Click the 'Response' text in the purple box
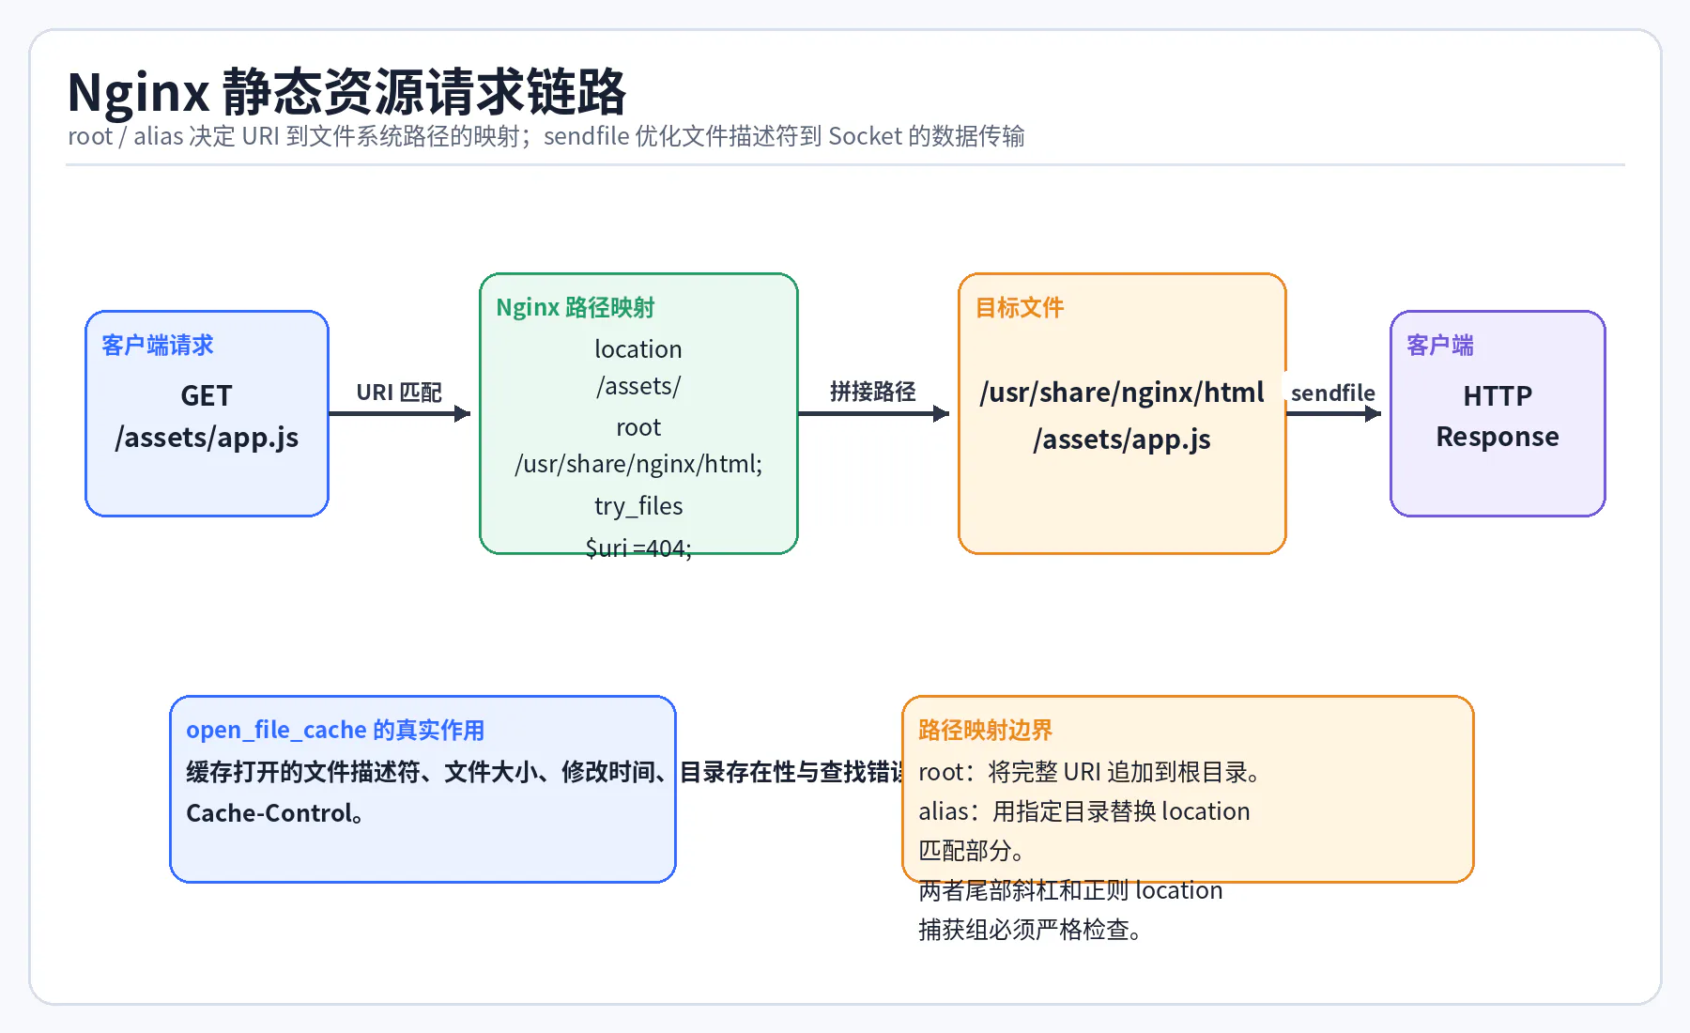 1498,437
